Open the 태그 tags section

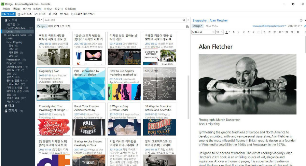[x=9, y=106]
